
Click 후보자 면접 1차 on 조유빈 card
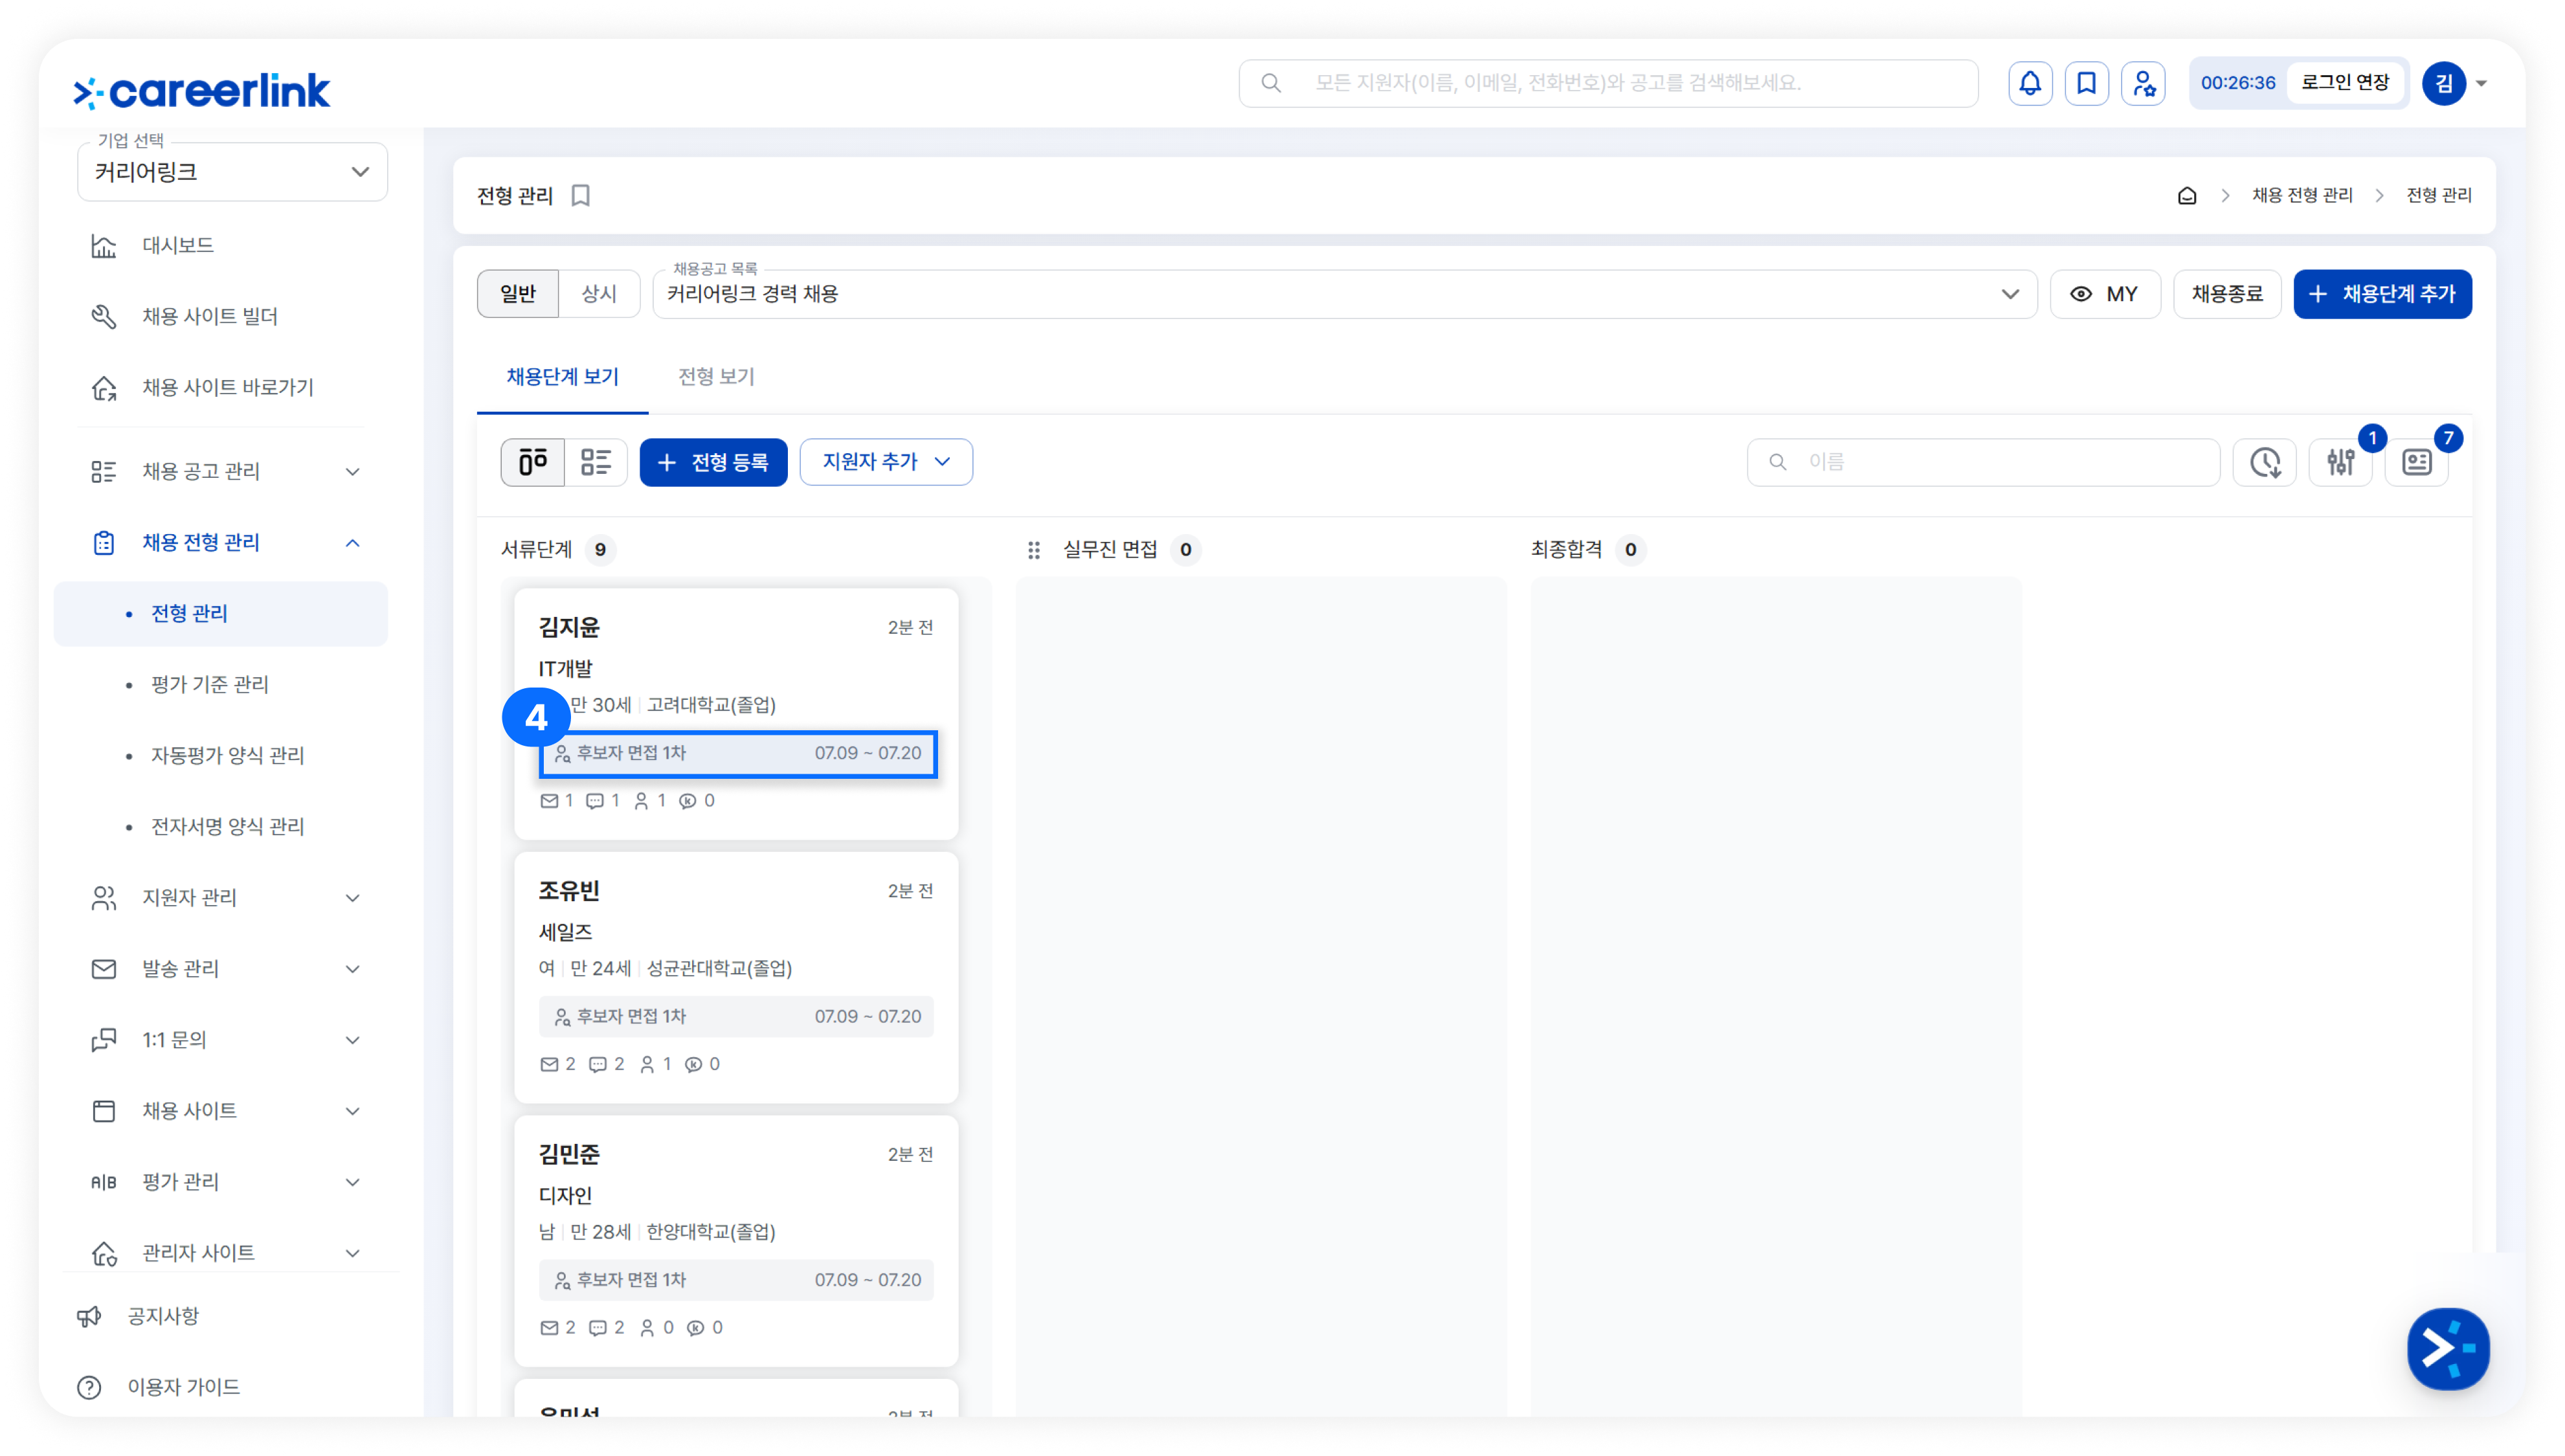pyautogui.click(x=736, y=1017)
